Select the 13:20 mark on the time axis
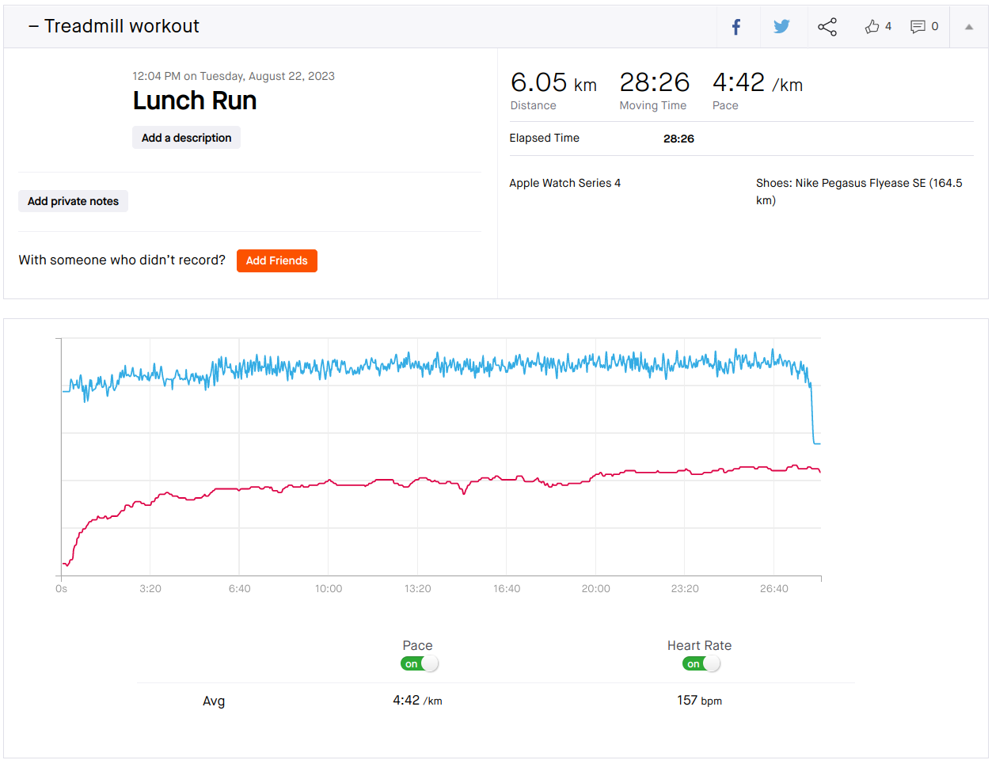The width and height of the screenshot is (992, 760). [x=418, y=589]
